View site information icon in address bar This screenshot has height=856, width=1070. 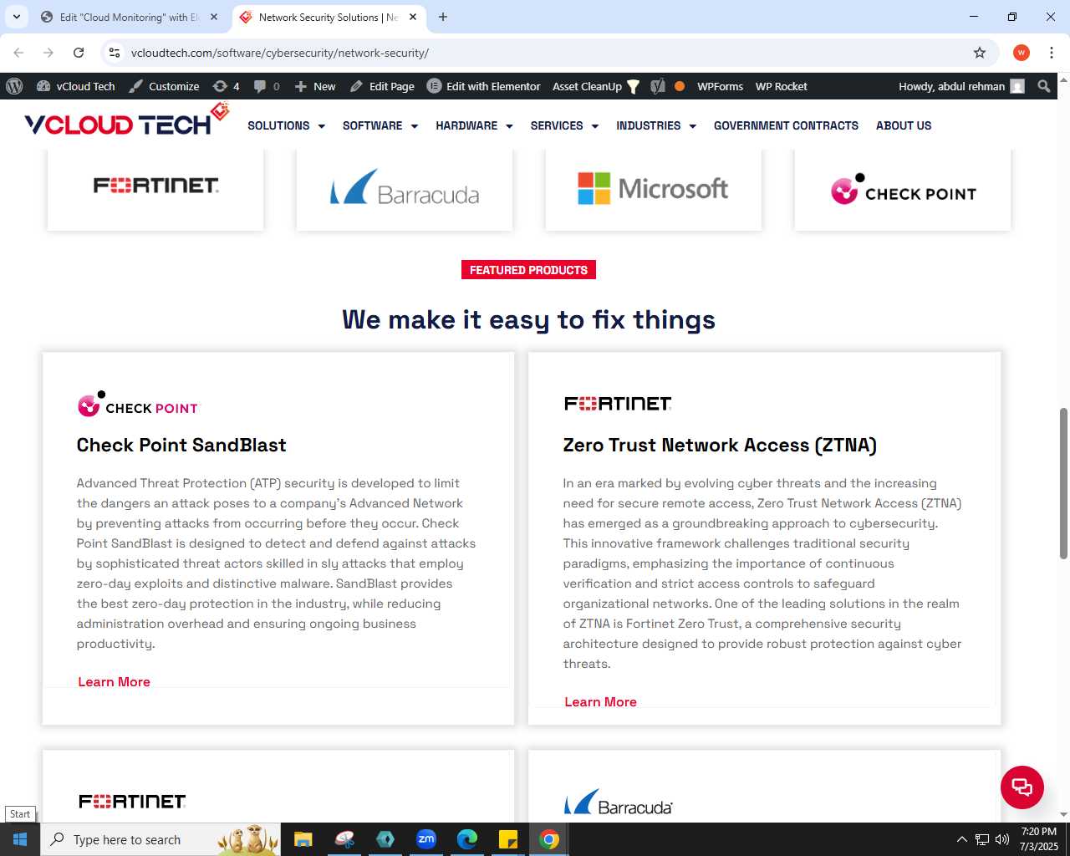click(115, 53)
